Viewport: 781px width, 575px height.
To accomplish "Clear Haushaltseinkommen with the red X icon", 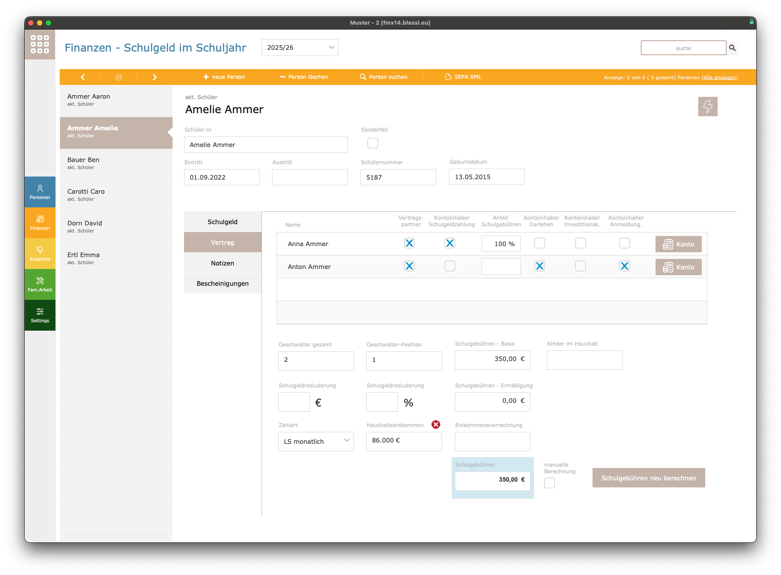I will (436, 424).
